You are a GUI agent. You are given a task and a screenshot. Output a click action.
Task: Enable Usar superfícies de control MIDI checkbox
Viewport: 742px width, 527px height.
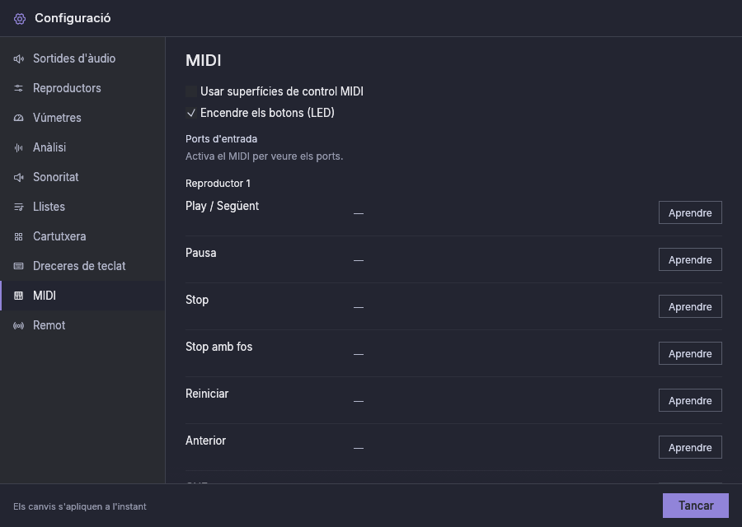click(x=190, y=91)
